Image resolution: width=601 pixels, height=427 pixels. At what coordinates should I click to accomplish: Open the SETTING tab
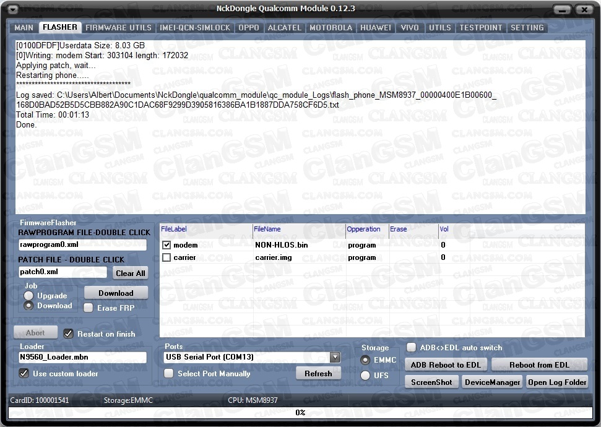click(x=527, y=28)
